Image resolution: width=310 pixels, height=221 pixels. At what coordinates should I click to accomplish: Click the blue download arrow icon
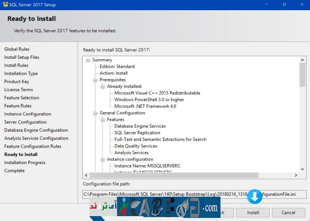pos(255,197)
